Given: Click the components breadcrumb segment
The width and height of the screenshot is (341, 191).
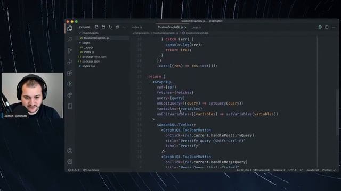Looking at the screenshot, I should pos(141,33).
